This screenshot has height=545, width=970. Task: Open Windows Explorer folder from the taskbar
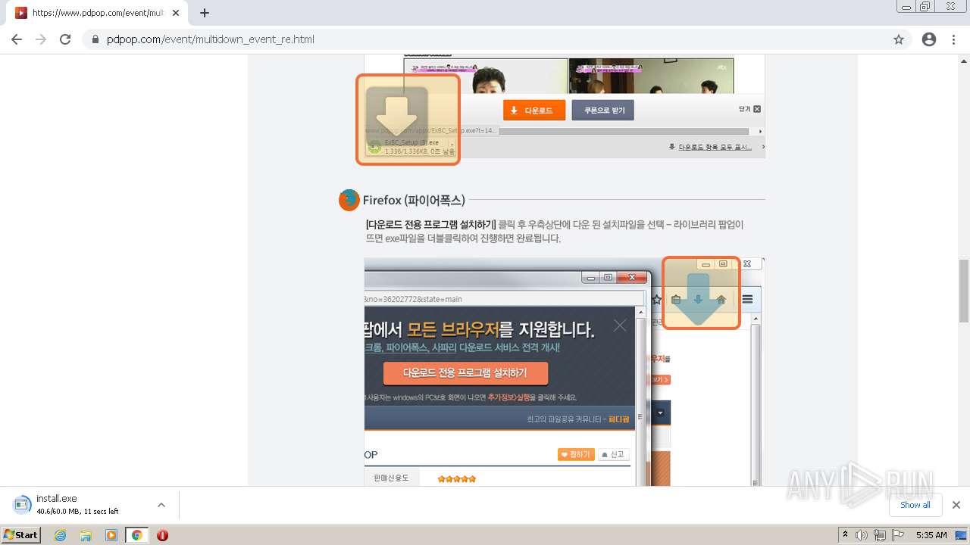coord(86,535)
